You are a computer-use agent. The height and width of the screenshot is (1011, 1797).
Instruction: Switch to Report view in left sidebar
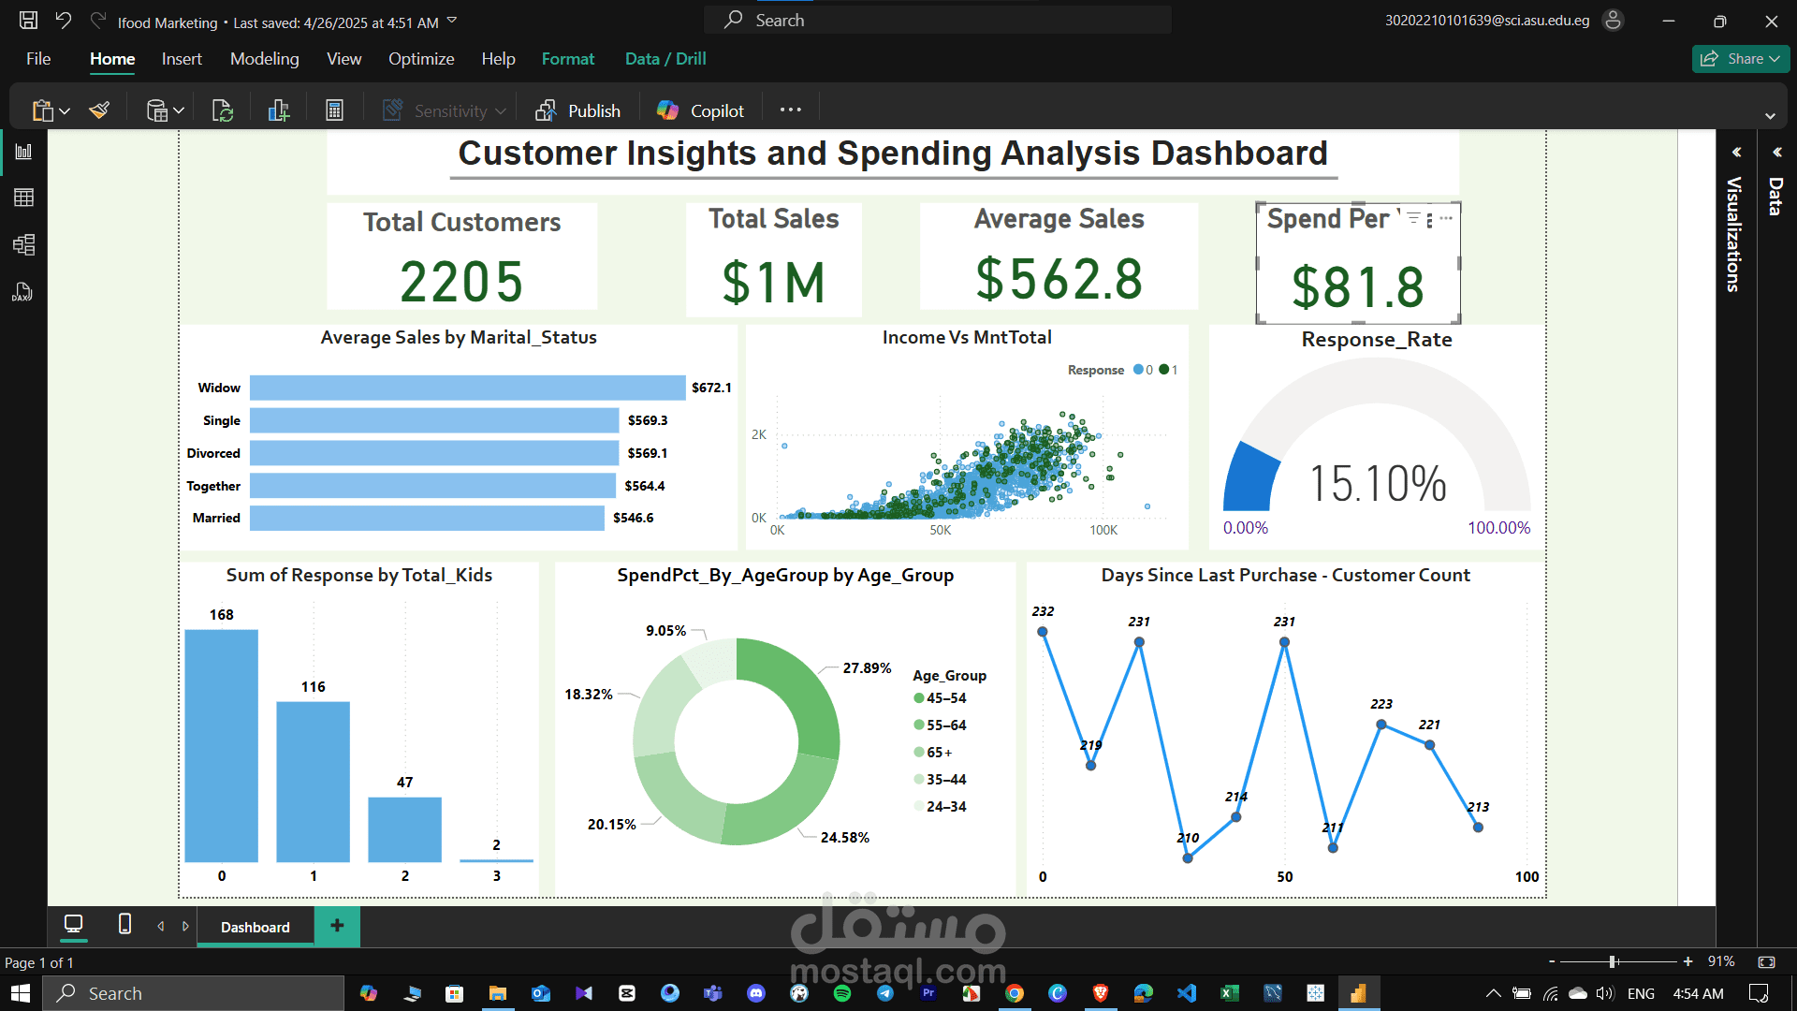coord(23,152)
